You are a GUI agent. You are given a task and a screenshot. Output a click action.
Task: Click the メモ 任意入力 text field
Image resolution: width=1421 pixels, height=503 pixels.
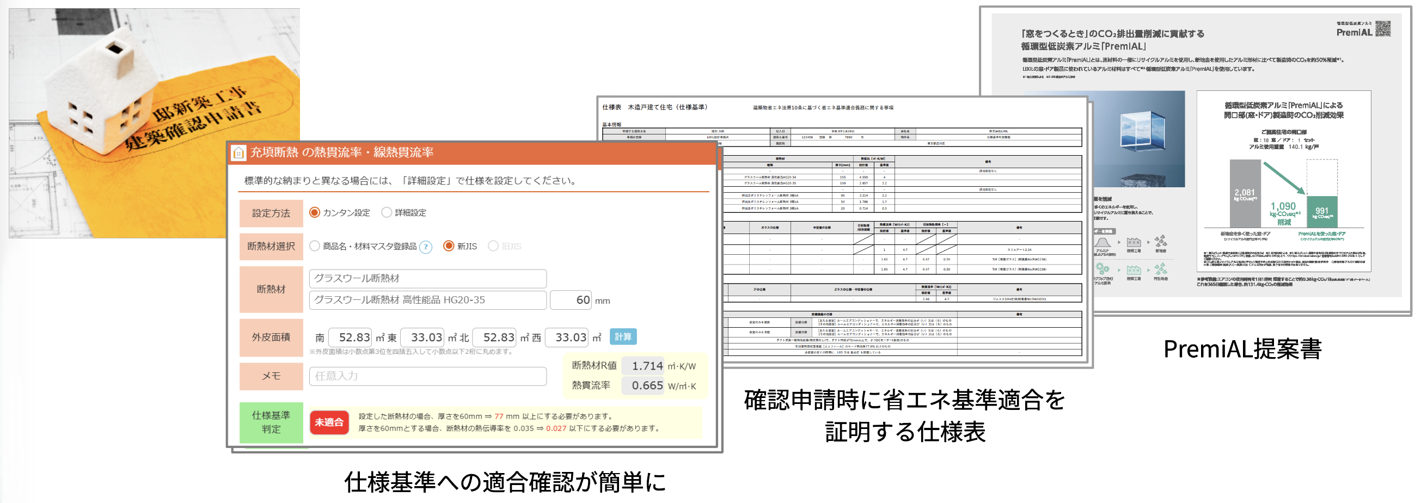[427, 376]
